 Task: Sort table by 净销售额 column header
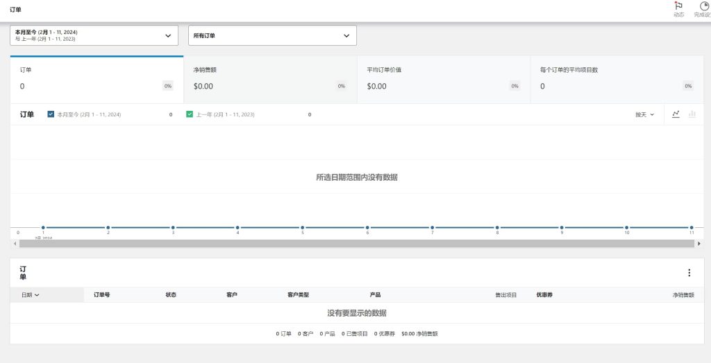pos(683,295)
